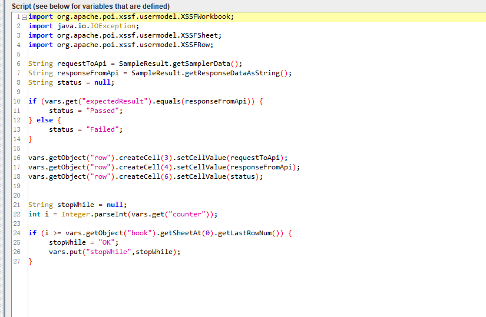The height and width of the screenshot is (317, 486).
Task: Click the 'String responseFromApi' declaration line
Action: [160, 73]
